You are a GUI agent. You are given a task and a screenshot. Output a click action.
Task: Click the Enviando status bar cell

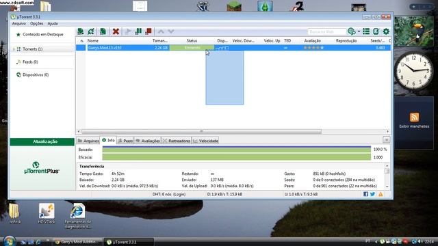point(192,48)
